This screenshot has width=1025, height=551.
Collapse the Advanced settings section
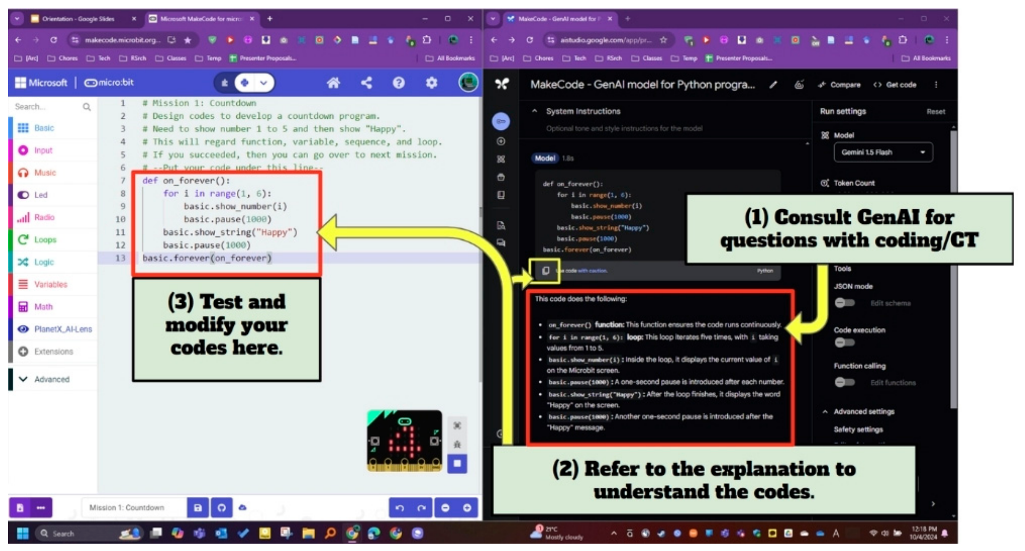point(825,412)
